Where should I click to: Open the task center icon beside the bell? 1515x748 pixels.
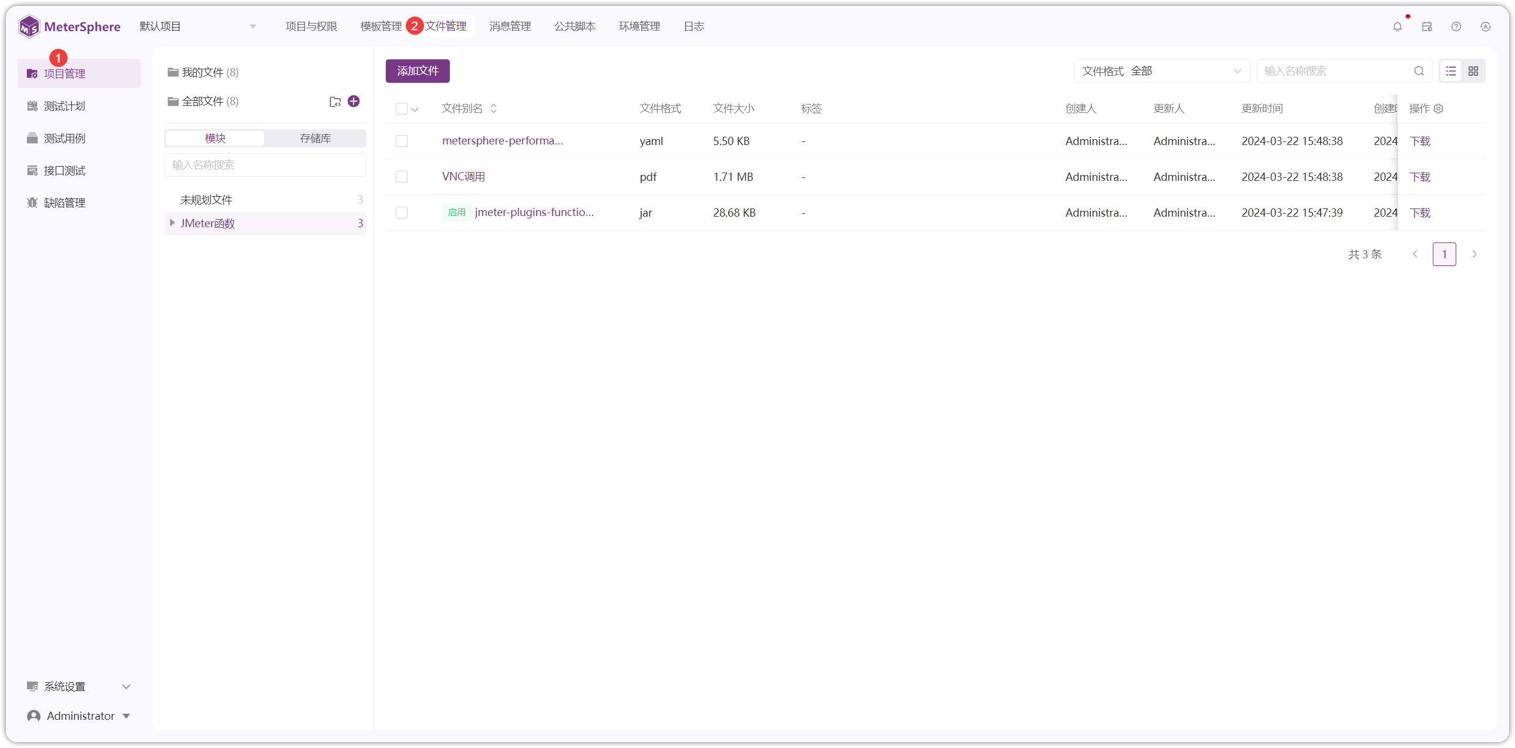(1427, 26)
